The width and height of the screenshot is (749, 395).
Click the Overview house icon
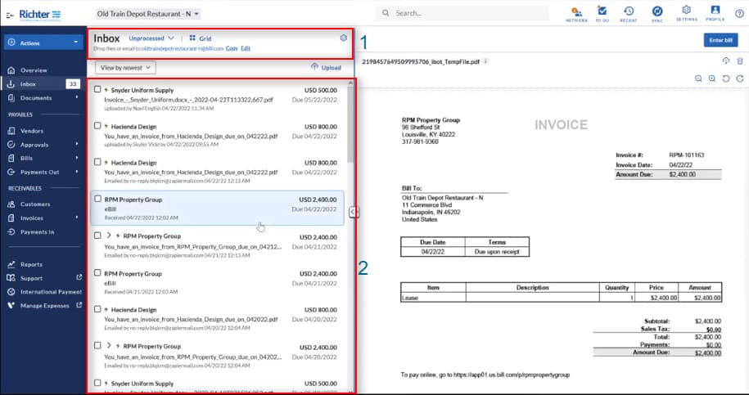click(11, 70)
